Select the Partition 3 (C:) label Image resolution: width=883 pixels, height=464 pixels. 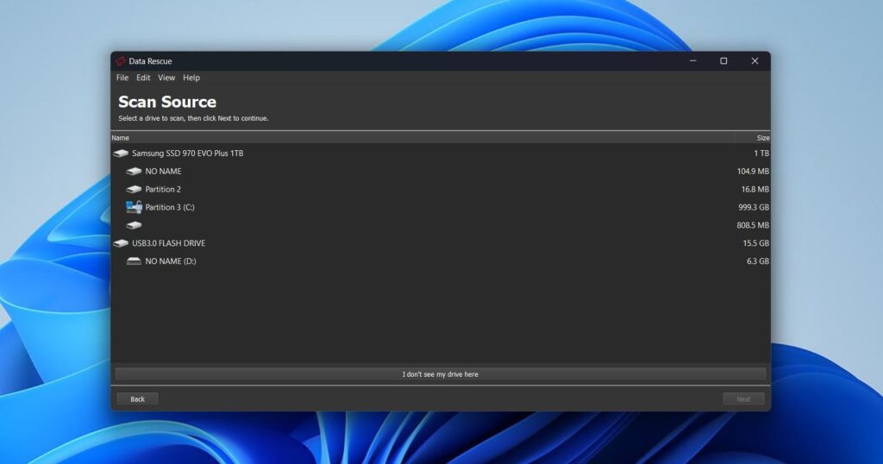coord(170,207)
